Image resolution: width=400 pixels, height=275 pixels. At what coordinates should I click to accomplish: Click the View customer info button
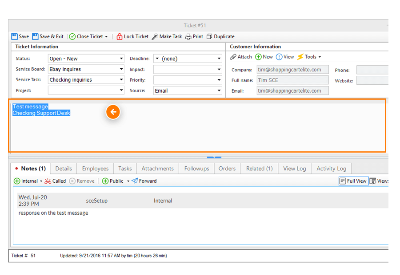(285, 57)
